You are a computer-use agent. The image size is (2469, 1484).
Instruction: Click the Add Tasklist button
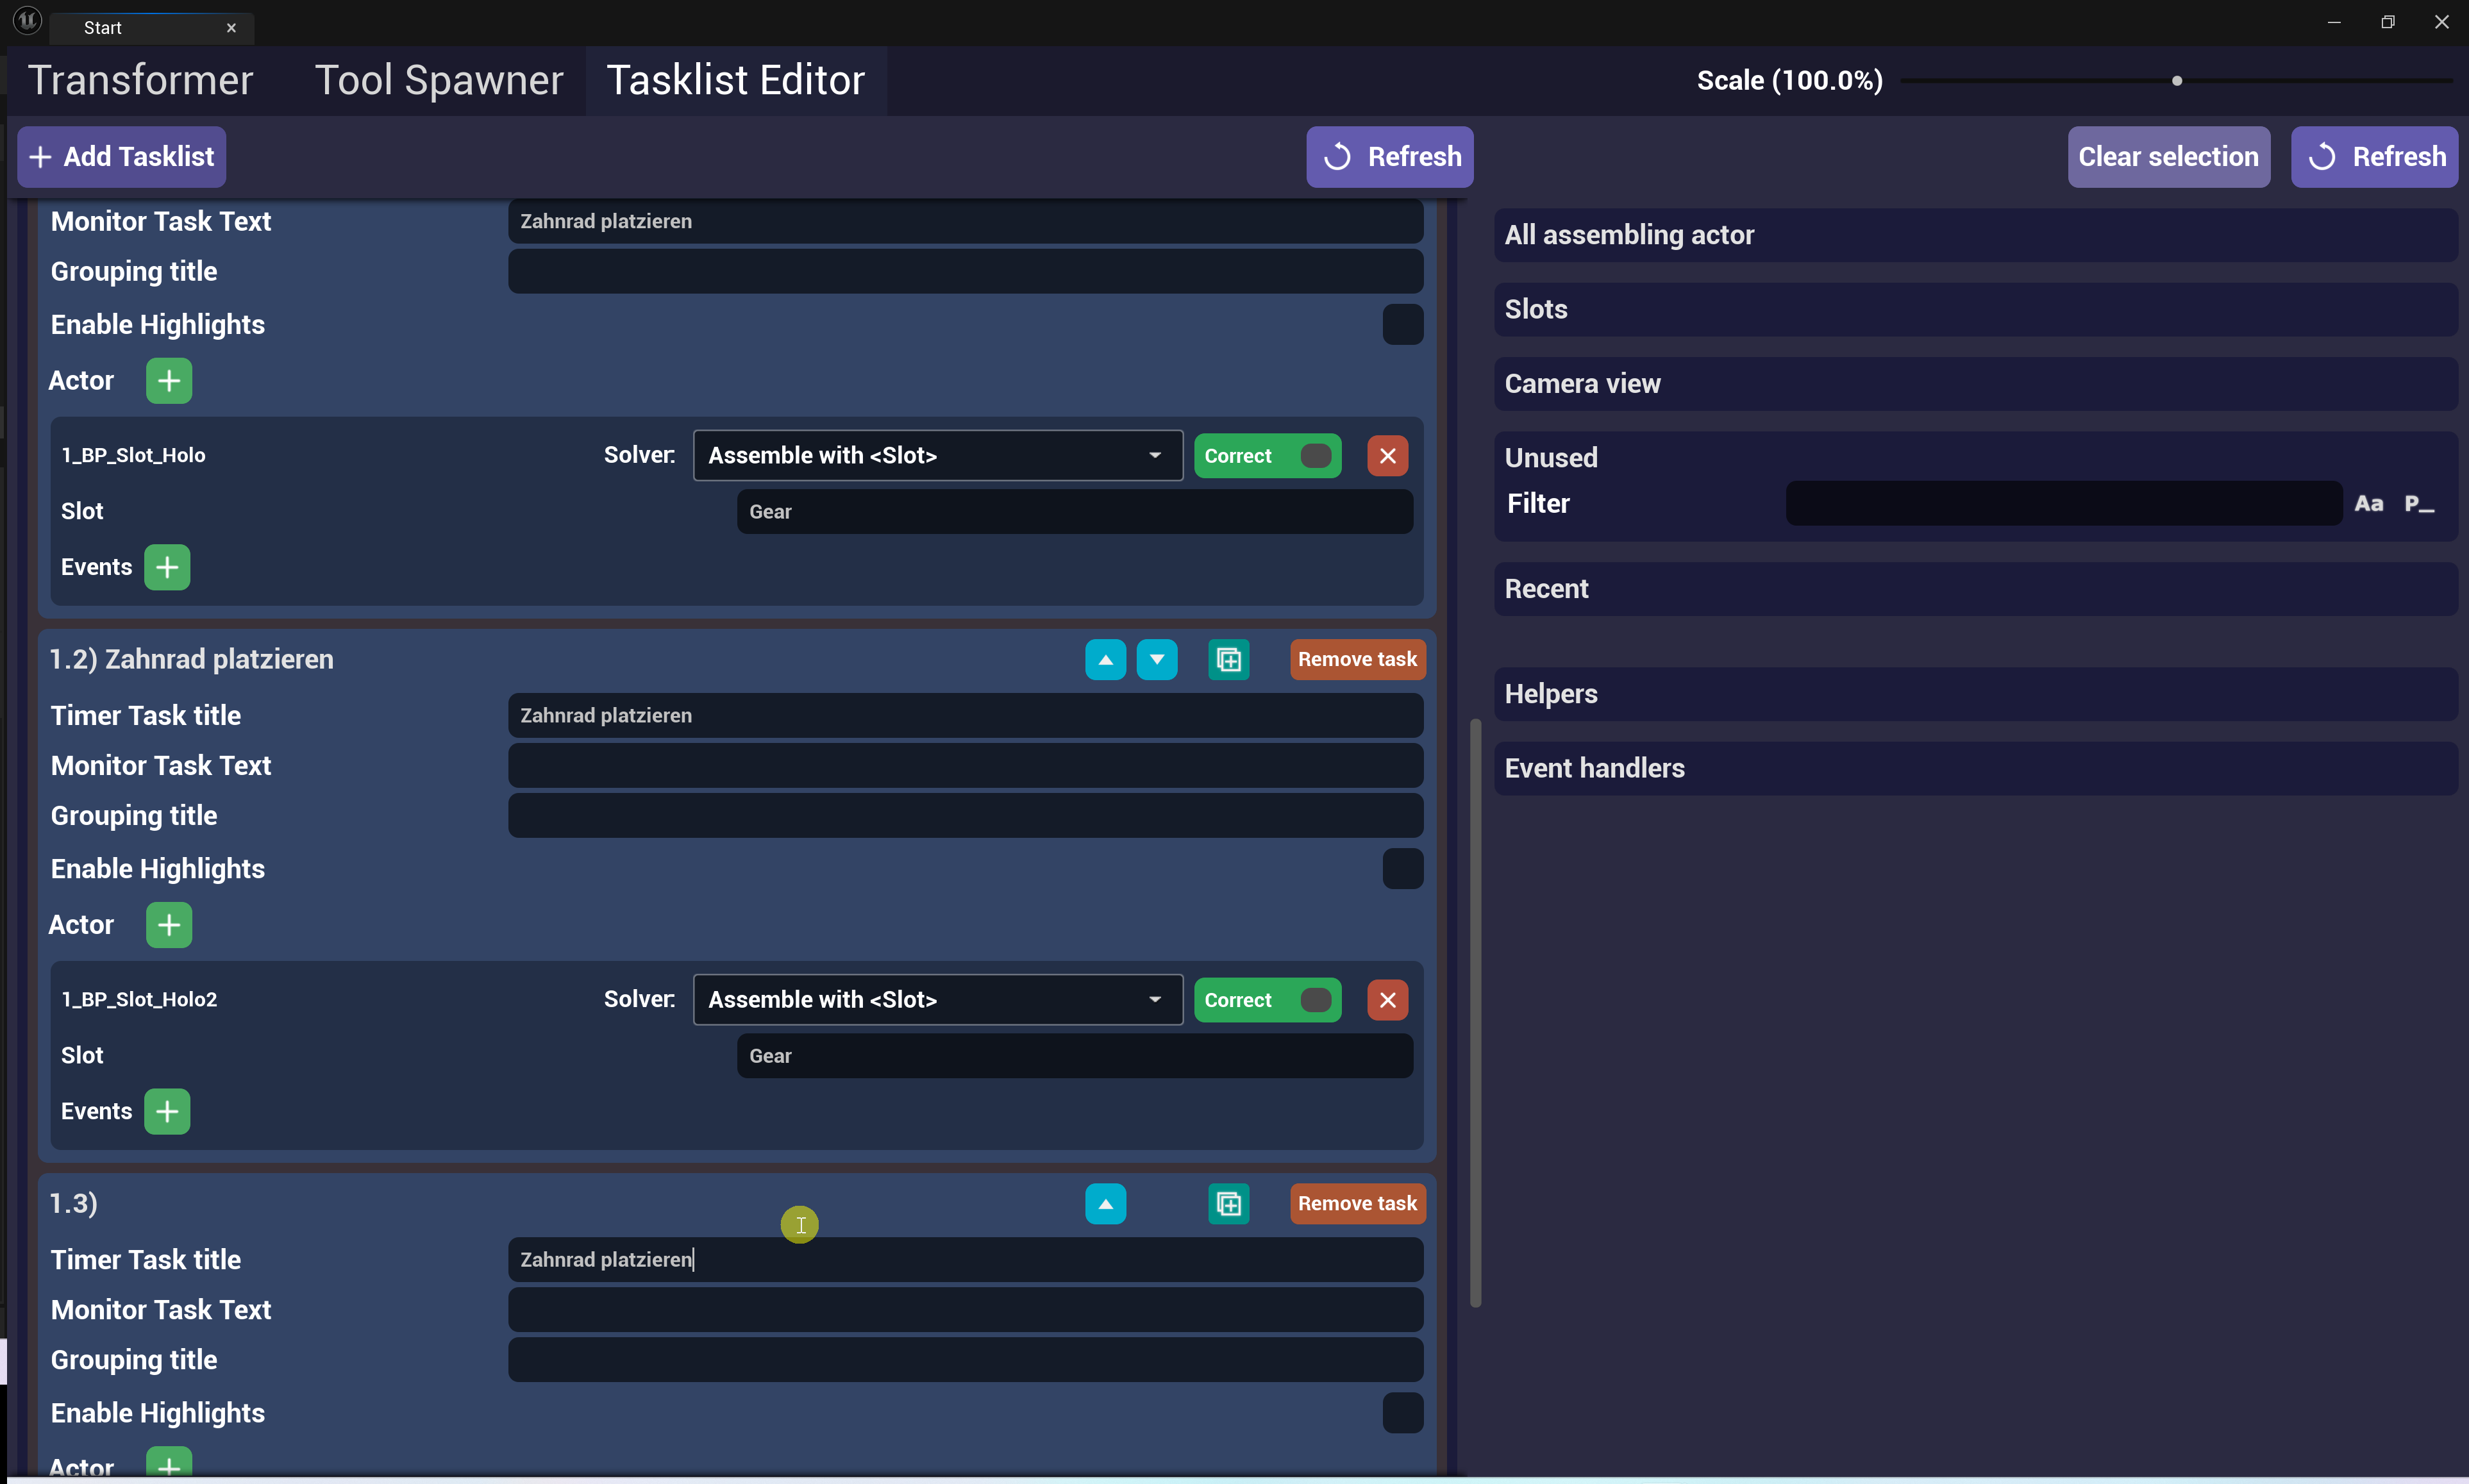pos(122,157)
